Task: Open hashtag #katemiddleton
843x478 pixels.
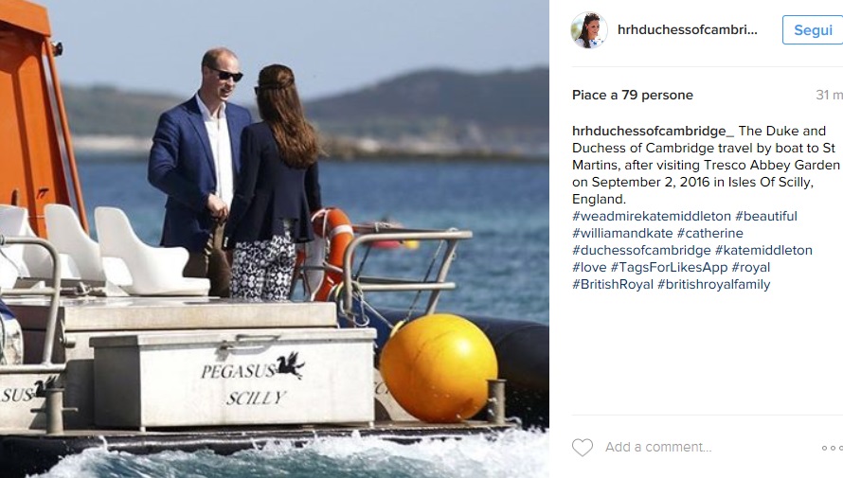Action: (763, 250)
